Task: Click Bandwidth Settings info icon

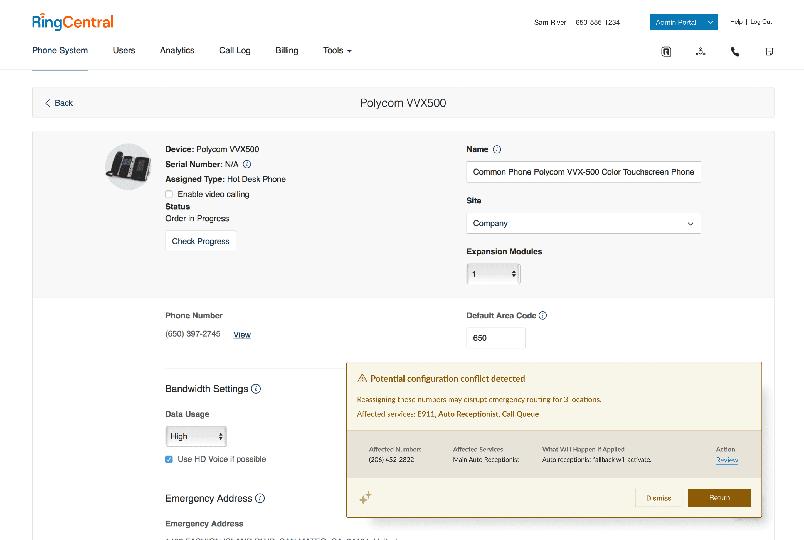Action: [x=256, y=389]
